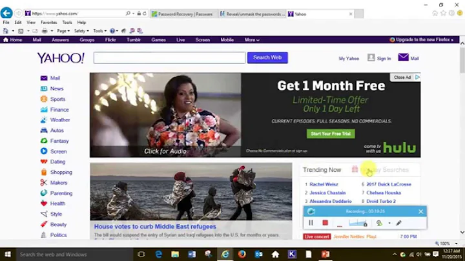Open the Autos car icon
This screenshot has height=261, width=465.
[x=44, y=130]
